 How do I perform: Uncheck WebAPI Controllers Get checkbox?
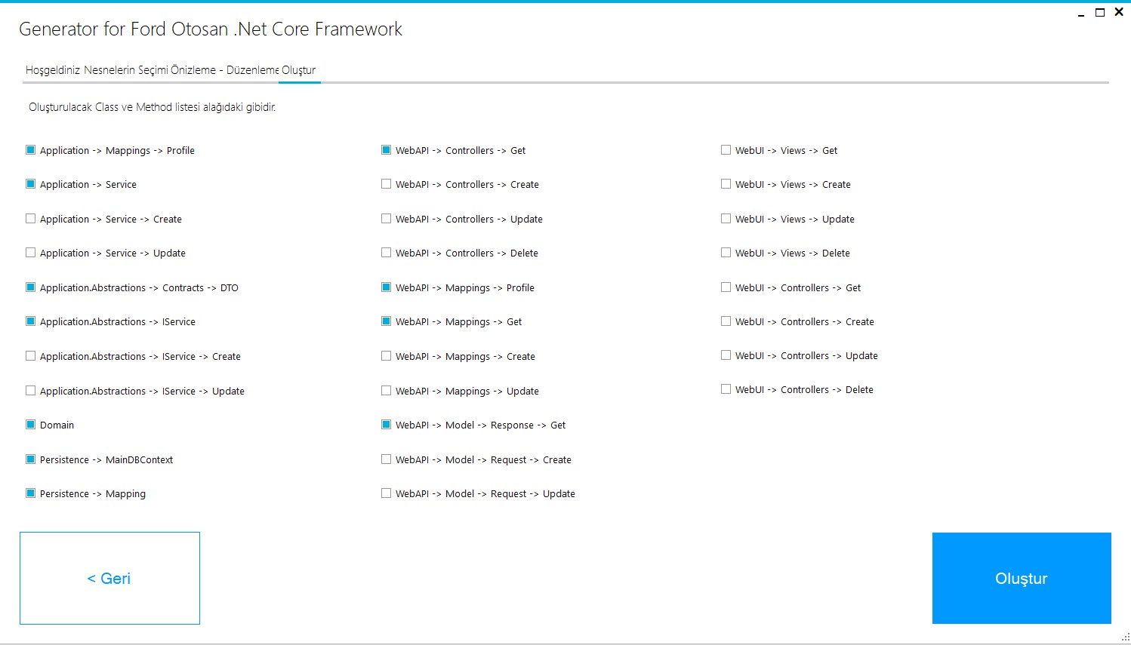[x=387, y=150]
